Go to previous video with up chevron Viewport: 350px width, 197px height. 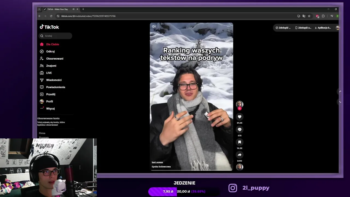(340, 91)
